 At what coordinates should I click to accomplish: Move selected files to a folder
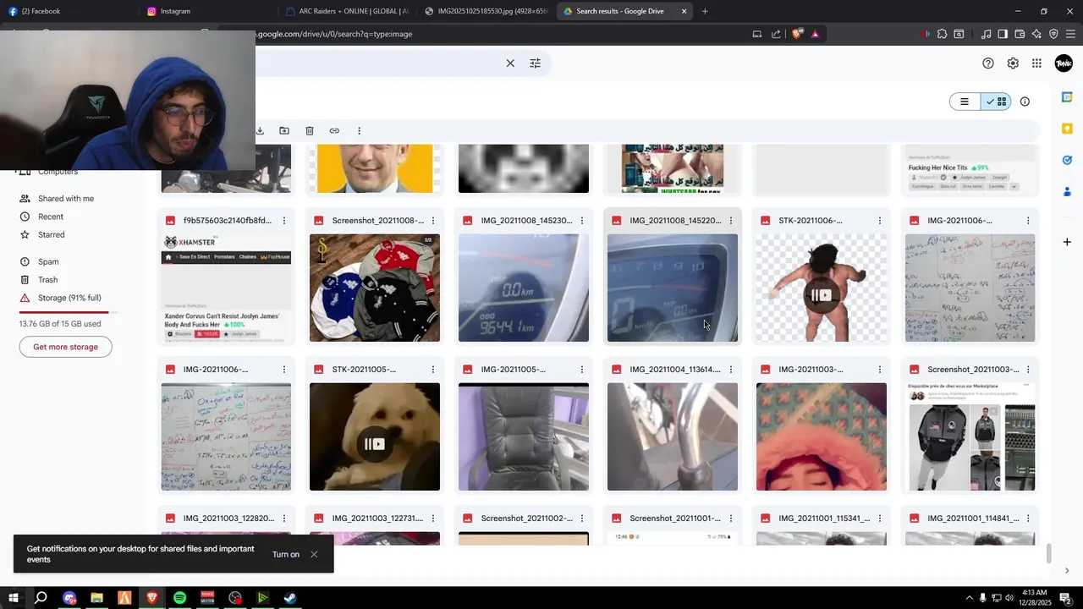284,131
